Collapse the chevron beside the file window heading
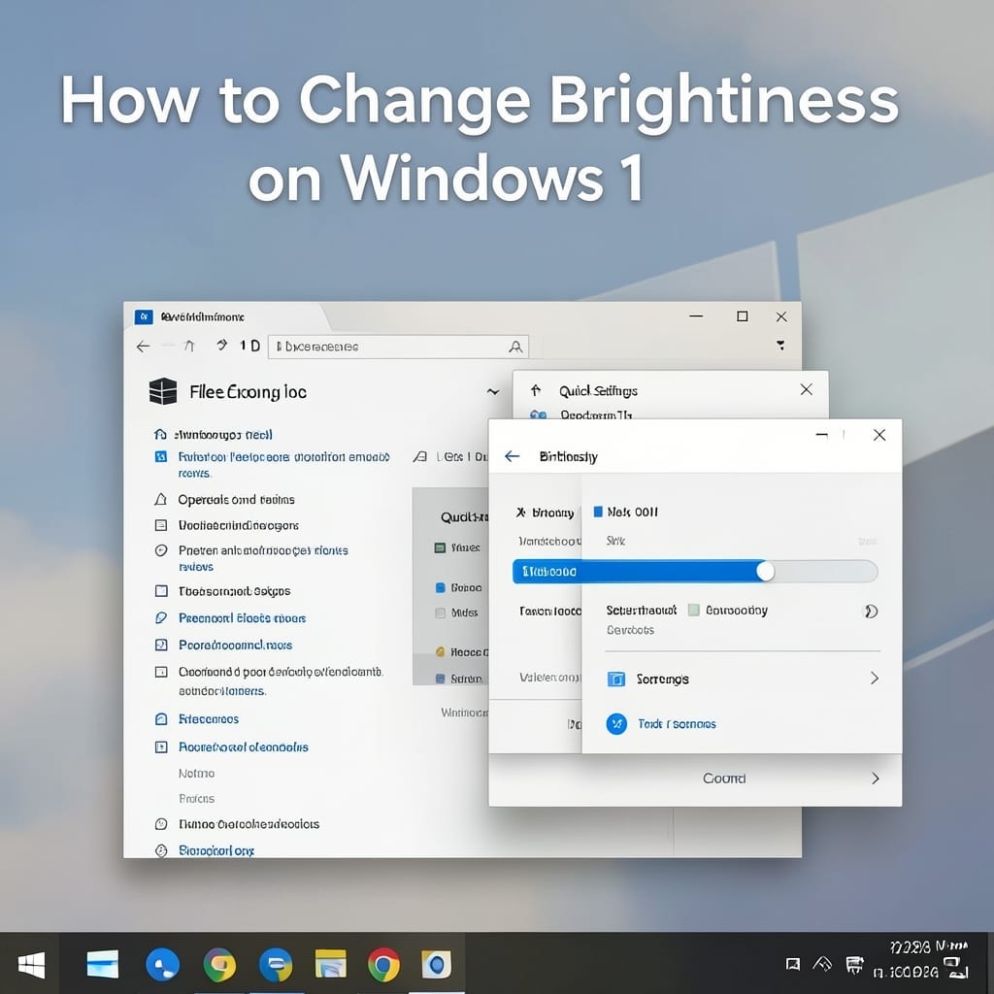Screen dimensions: 994x994 point(492,392)
